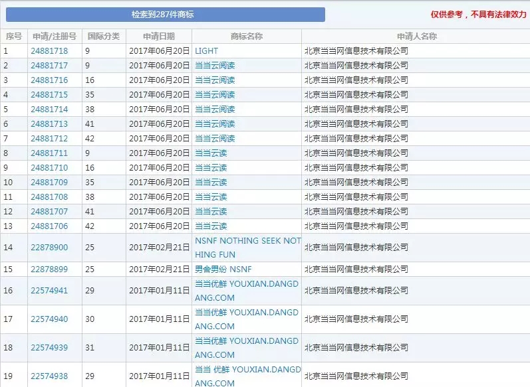This screenshot has width=530, height=387.
Task: Open application number 22878900
Action: pyautogui.click(x=49, y=248)
